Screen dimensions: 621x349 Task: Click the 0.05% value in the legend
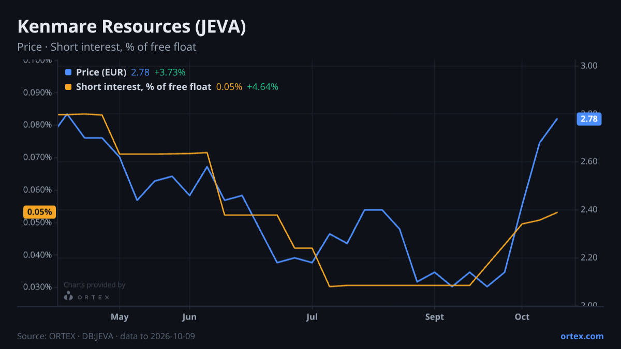point(229,87)
